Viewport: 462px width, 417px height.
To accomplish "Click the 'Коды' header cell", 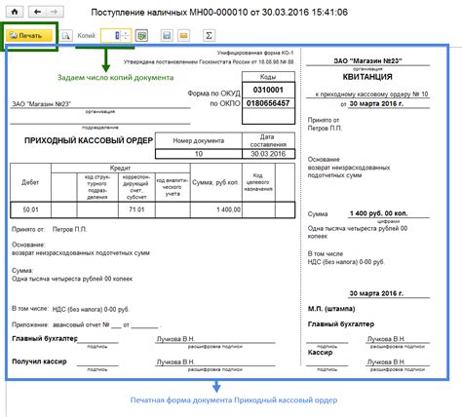I will click(268, 77).
